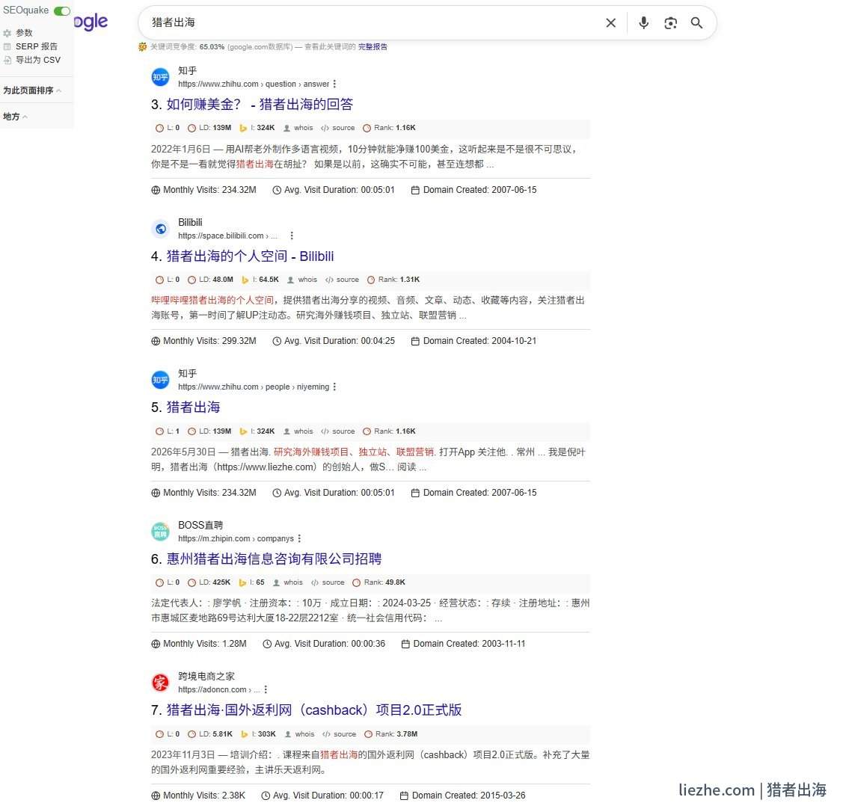Expand the 地方 section
Image resolution: width=843 pixels, height=806 pixels.
15,116
